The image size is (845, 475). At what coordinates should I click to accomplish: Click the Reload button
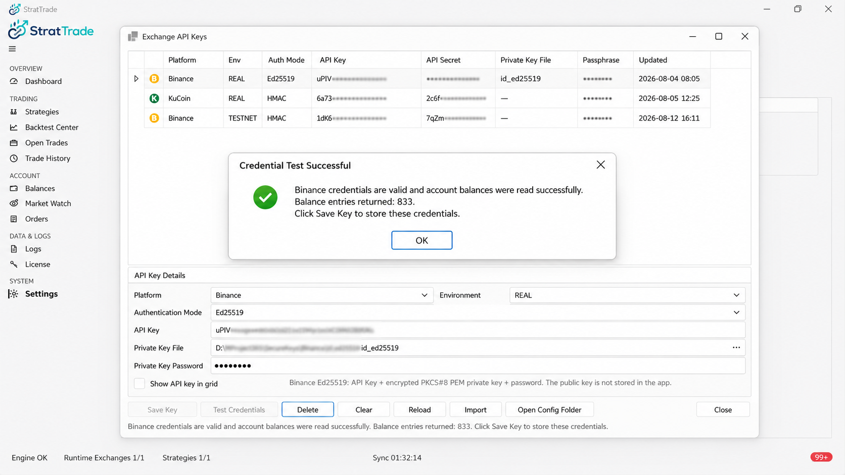[419, 410]
